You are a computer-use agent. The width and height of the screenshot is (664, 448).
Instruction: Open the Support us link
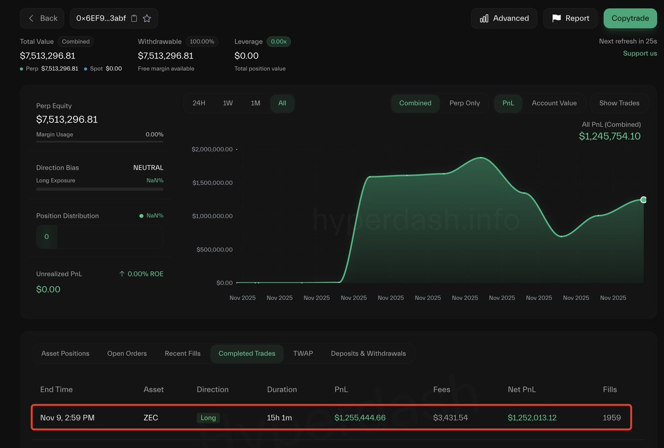point(640,53)
